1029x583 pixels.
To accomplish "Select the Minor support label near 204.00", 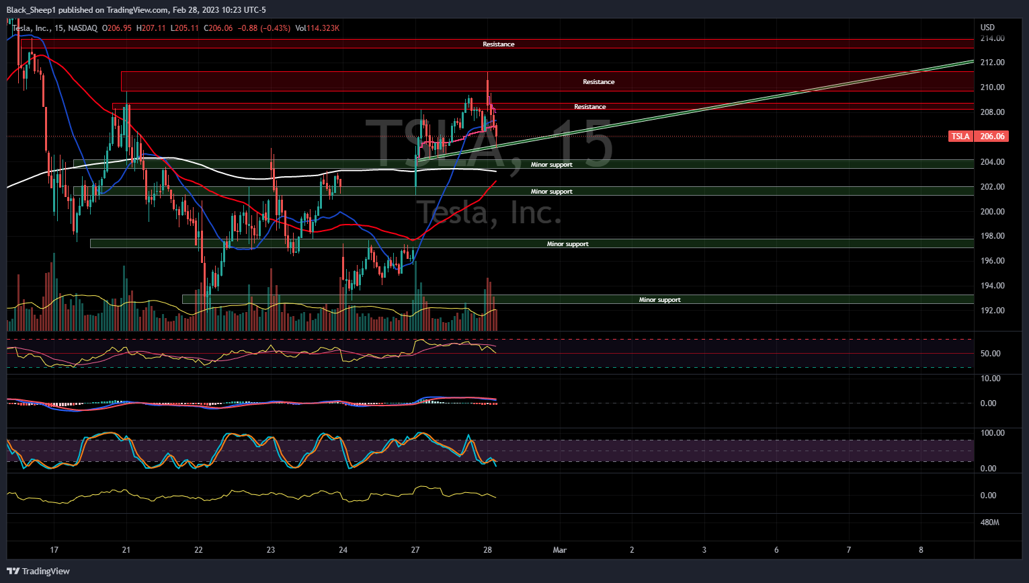I will click(x=552, y=165).
